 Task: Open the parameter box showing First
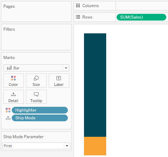point(36,146)
